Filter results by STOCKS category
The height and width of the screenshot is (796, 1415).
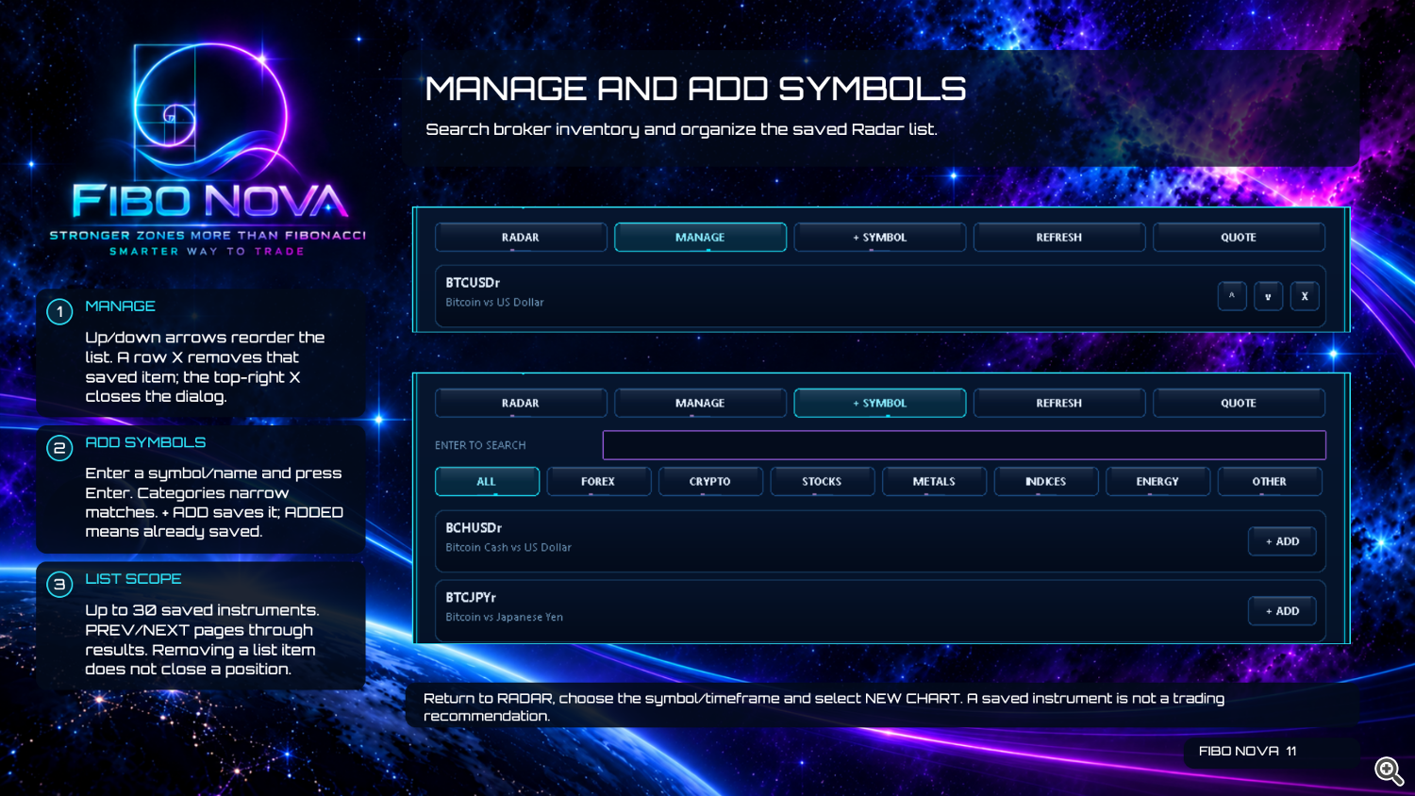[822, 481]
